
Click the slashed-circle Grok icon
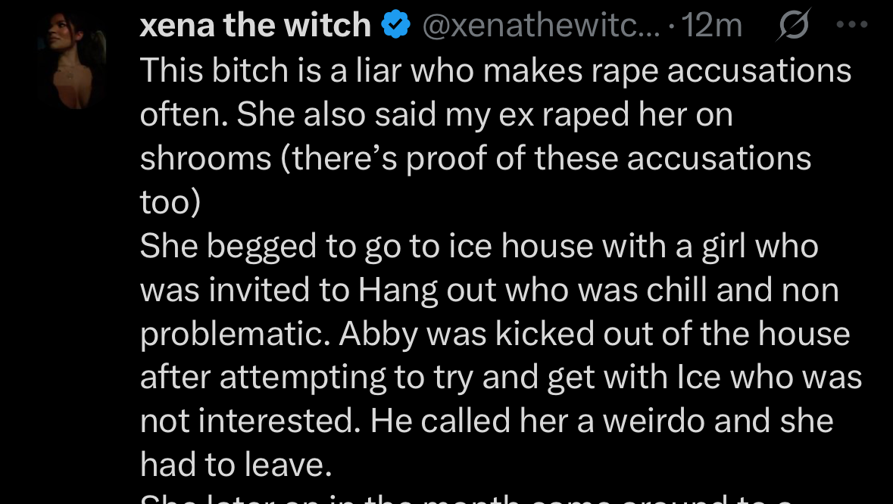click(793, 26)
